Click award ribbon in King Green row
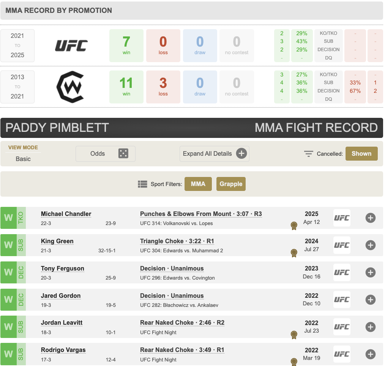385x366 pixels. (294, 253)
